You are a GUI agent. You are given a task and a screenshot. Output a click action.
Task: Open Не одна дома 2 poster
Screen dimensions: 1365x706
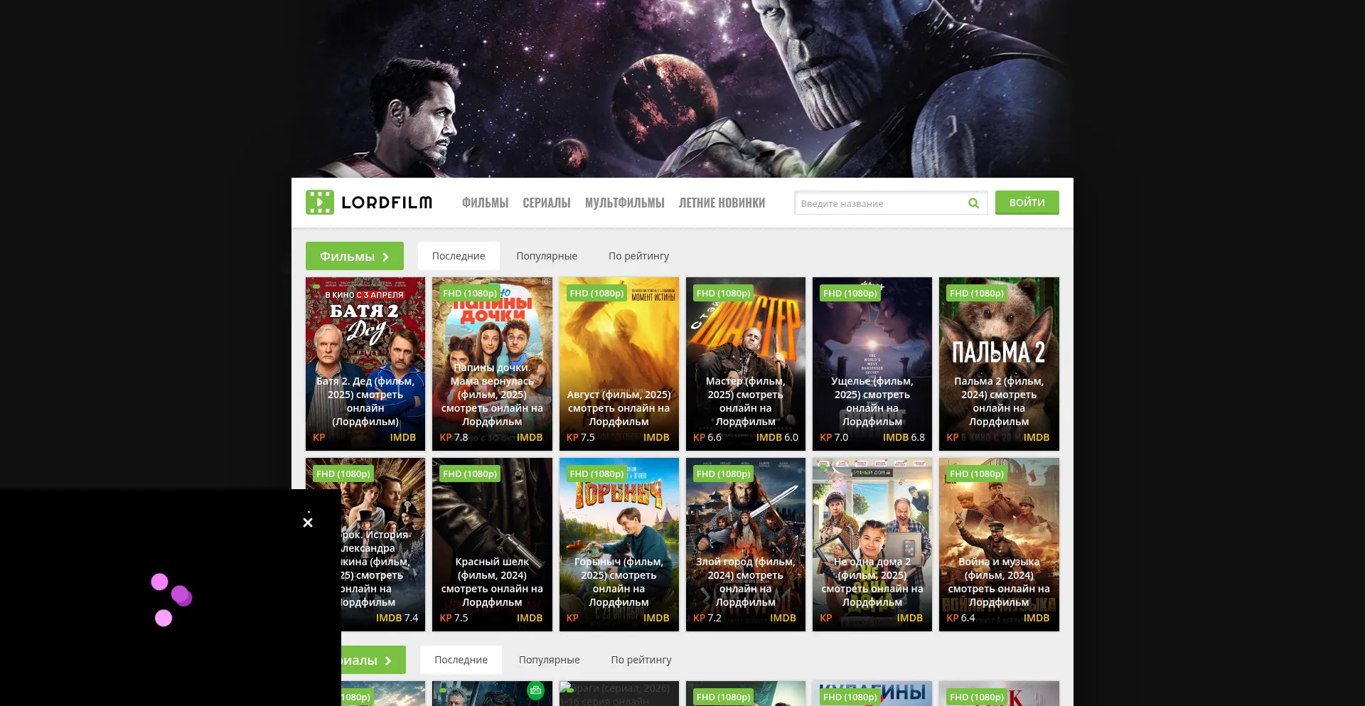point(872,545)
